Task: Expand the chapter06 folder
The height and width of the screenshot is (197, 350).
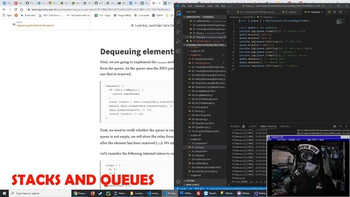Action: (196, 176)
